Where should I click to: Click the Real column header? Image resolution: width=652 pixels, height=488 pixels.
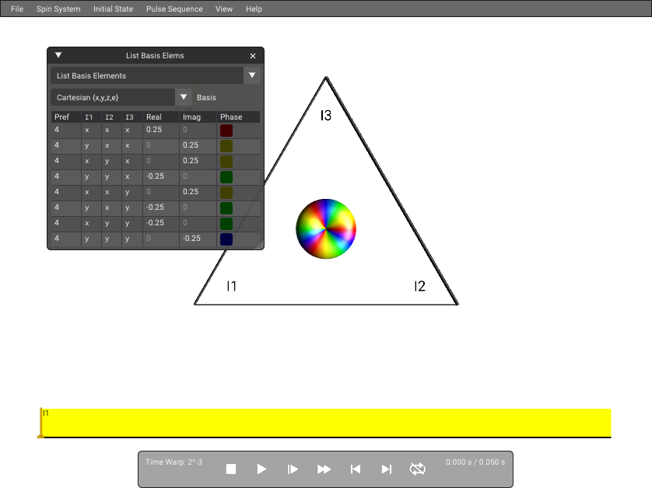point(154,117)
